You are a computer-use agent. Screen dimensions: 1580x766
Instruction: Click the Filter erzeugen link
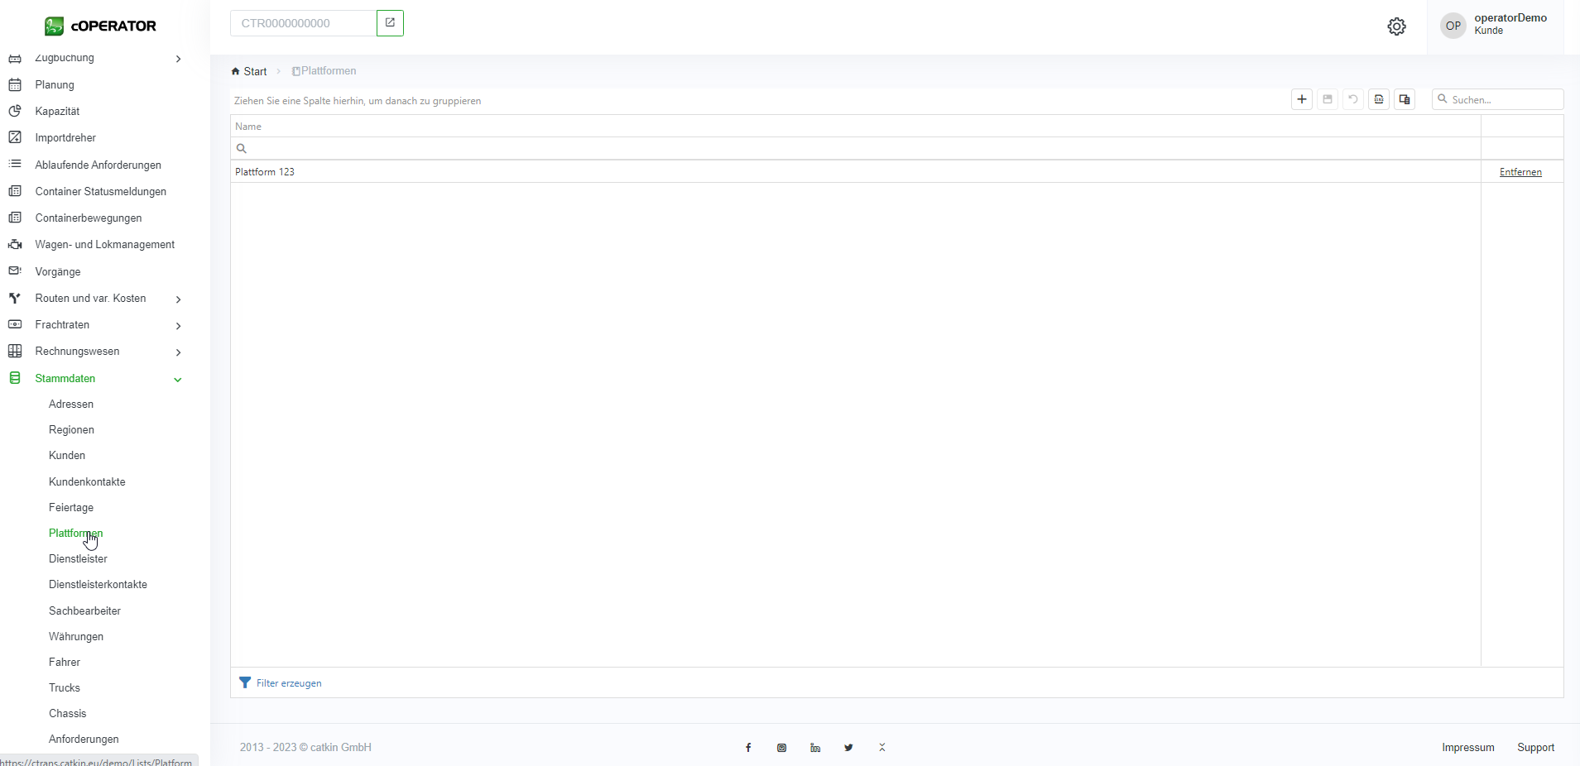click(x=289, y=683)
